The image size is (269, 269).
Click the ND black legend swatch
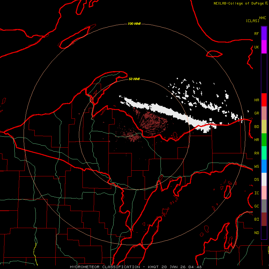click(264, 233)
